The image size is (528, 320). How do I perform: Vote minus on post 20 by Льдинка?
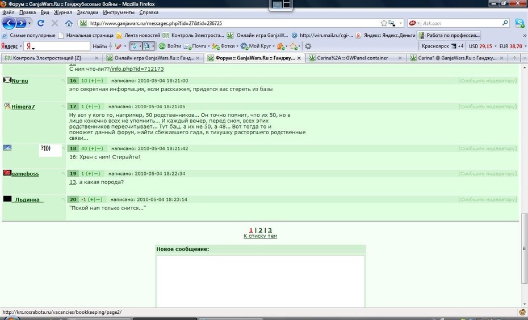pyautogui.click(x=98, y=199)
